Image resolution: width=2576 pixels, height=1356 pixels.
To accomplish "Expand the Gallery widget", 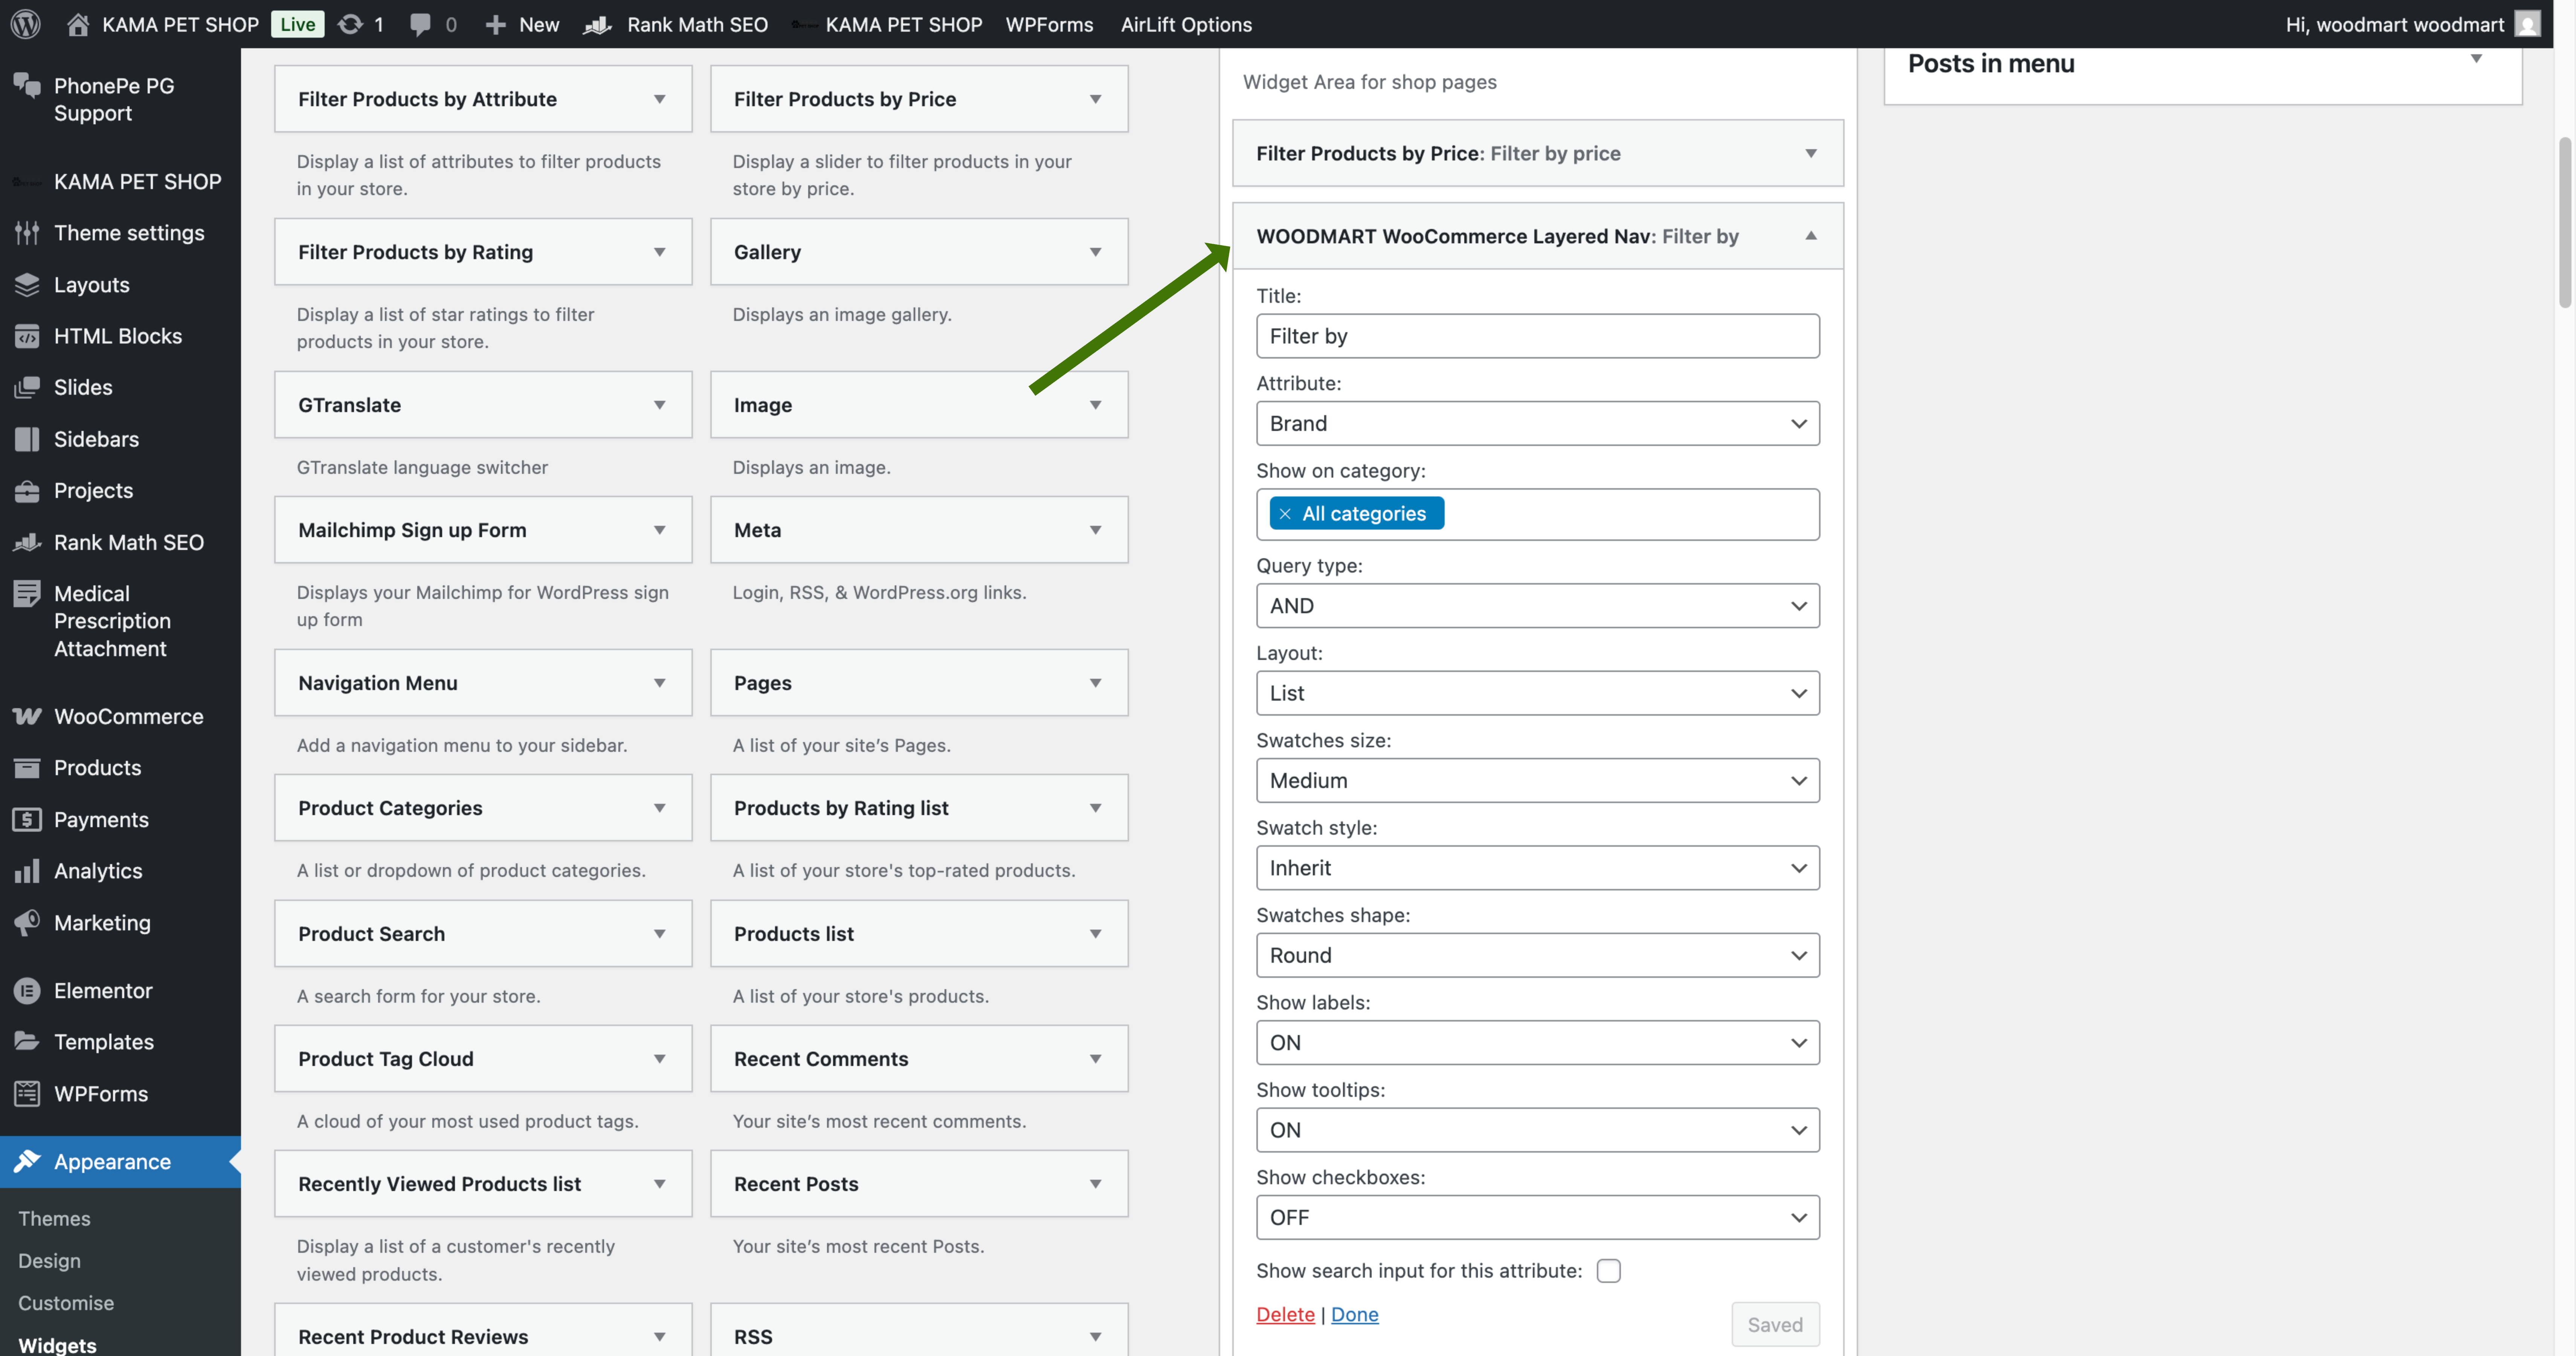I will [x=1095, y=252].
